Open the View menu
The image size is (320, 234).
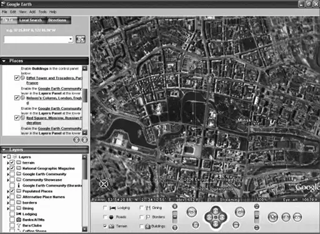(x=22, y=12)
